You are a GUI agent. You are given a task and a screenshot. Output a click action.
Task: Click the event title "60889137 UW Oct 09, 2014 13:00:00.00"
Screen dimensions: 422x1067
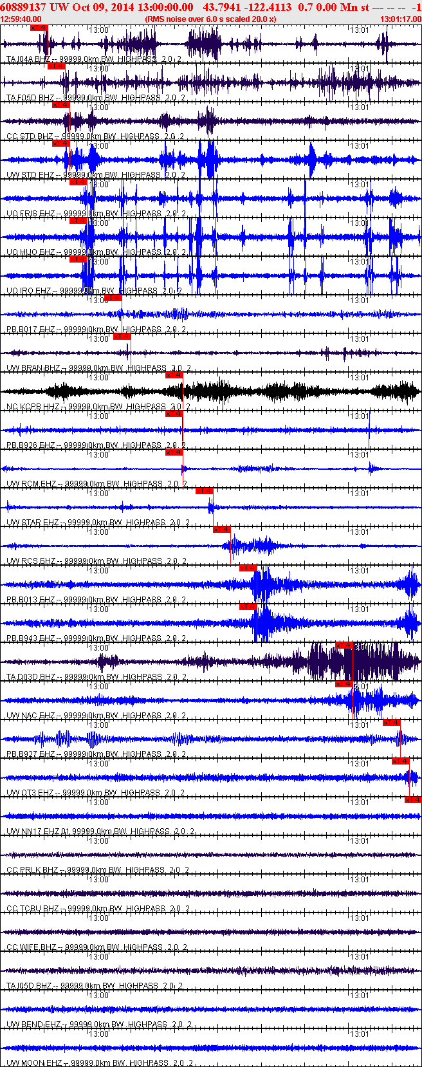pos(97,7)
